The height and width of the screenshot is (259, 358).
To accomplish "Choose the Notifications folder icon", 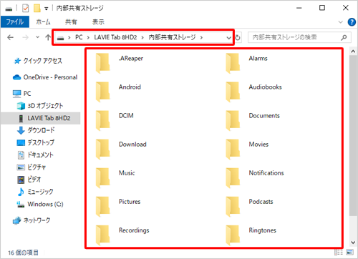I will pos(233,177).
